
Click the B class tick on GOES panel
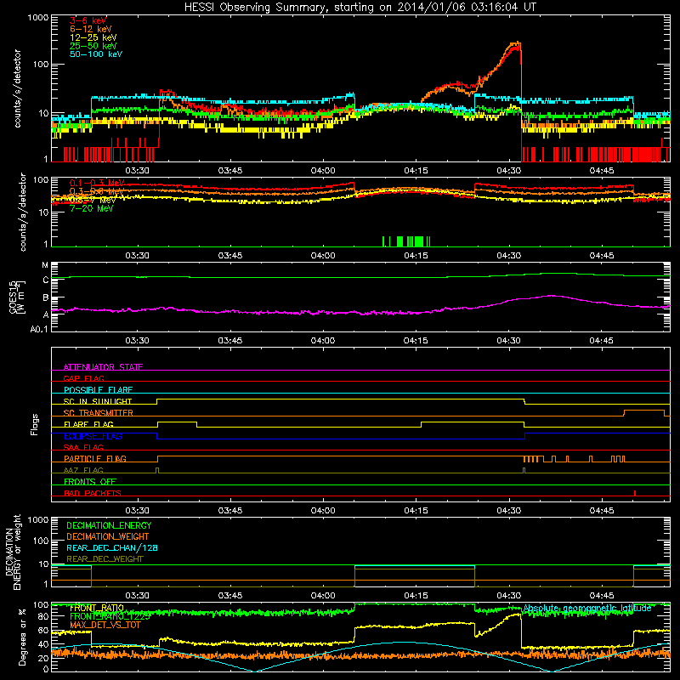coord(46,298)
